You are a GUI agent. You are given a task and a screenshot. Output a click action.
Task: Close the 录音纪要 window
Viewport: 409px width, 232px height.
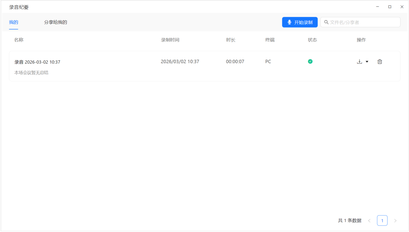coord(402,7)
